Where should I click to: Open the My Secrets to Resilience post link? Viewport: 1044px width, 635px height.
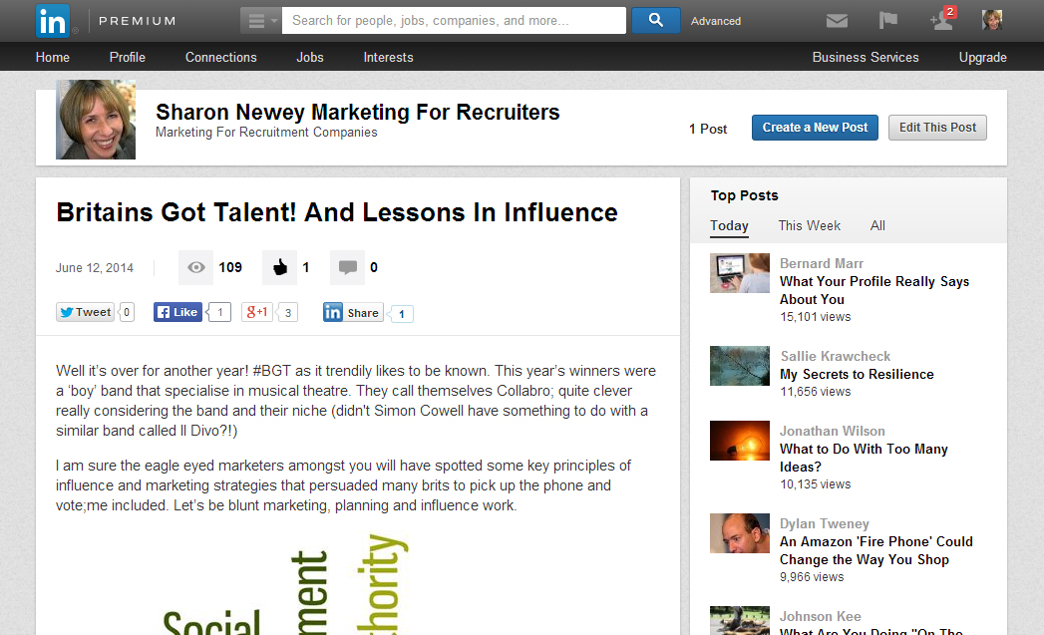pos(857,374)
